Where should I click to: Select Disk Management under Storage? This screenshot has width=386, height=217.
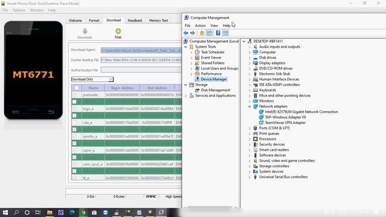215,90
